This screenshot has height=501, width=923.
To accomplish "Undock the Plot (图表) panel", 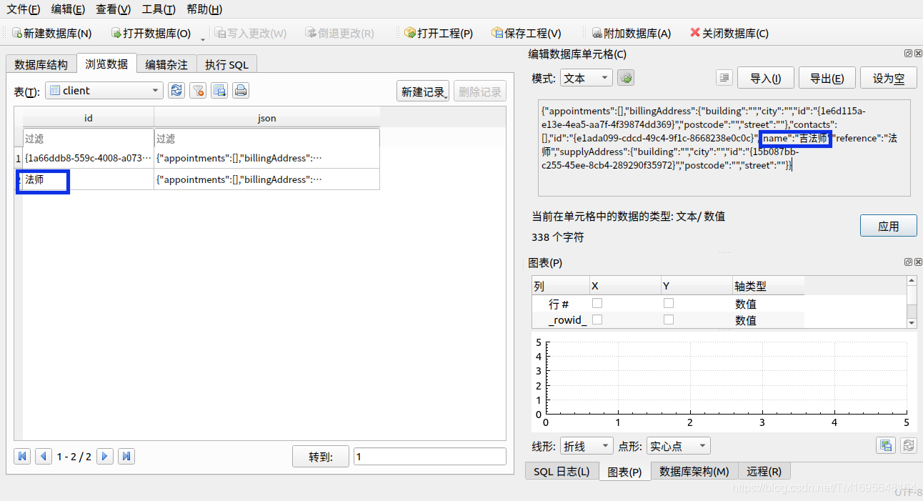I will [908, 262].
